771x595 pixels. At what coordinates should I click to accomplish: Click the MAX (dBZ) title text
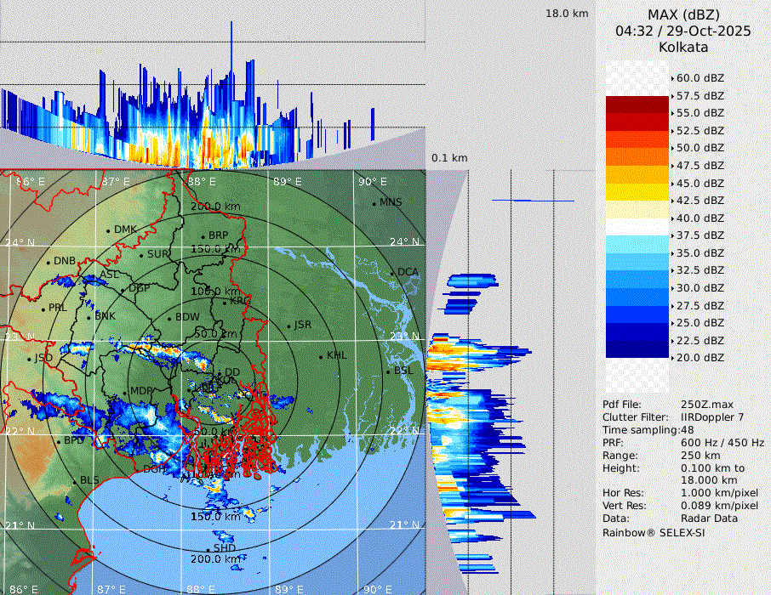coord(683,14)
